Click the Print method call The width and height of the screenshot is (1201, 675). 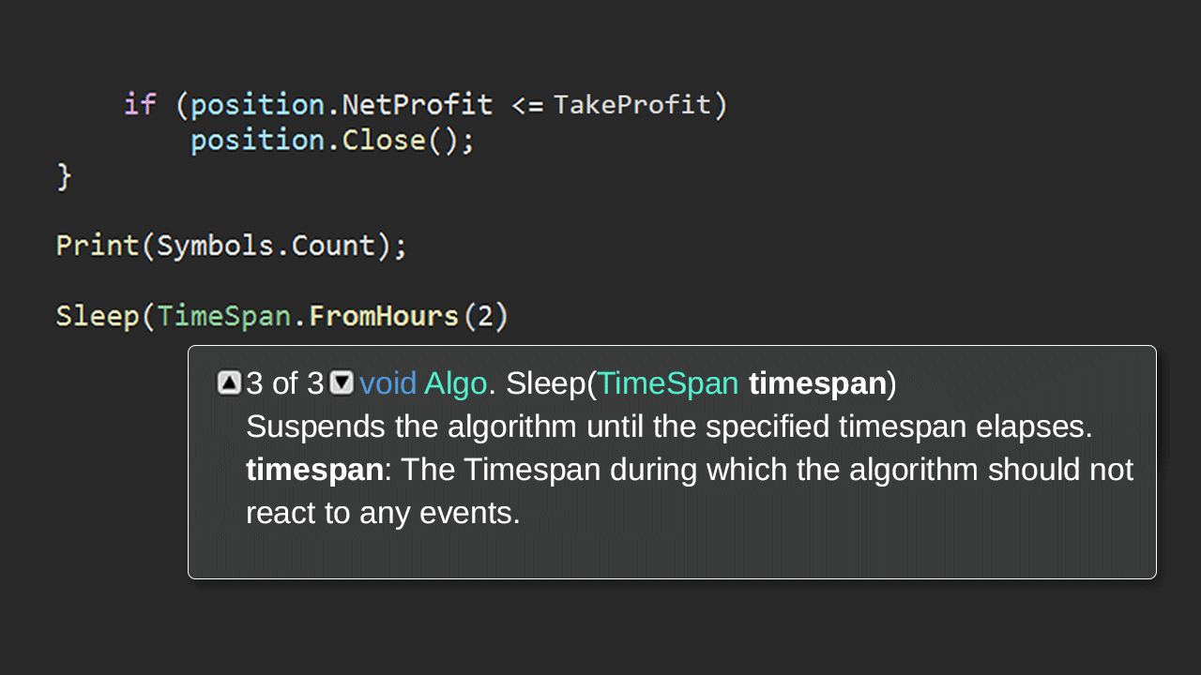click(98, 246)
